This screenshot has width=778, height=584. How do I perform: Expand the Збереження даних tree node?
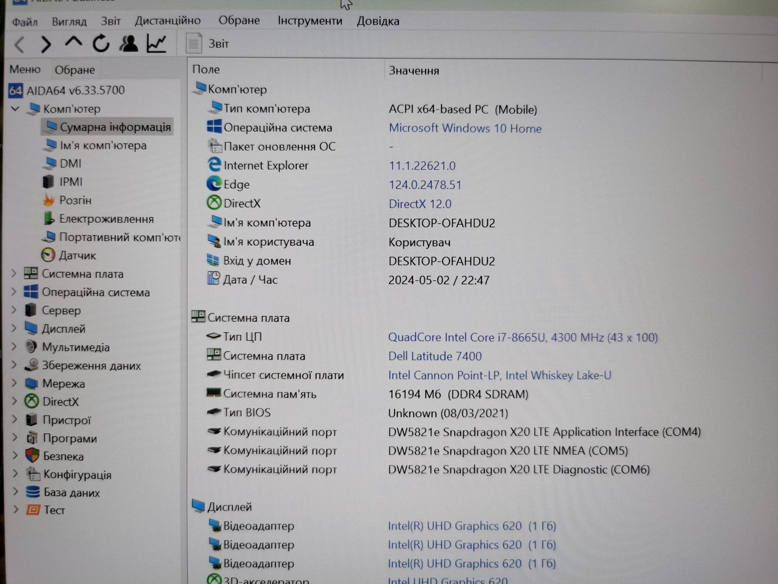point(14,365)
